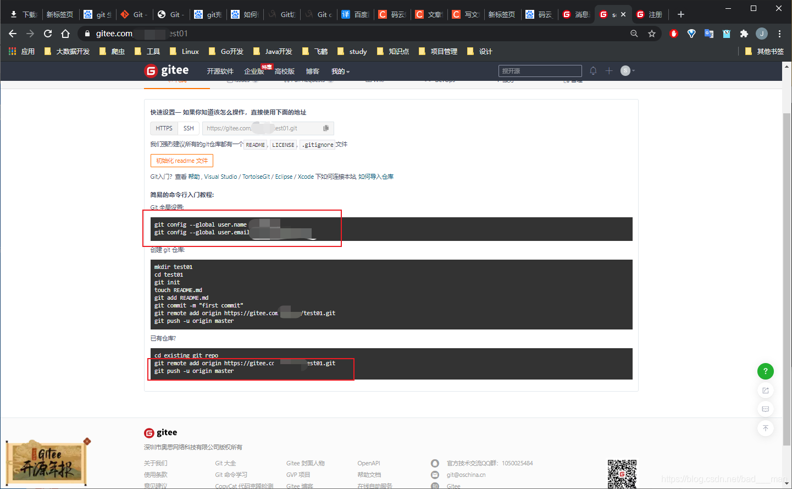Switch to the 注册 browser tab
The width and height of the screenshot is (792, 489).
(x=650, y=14)
